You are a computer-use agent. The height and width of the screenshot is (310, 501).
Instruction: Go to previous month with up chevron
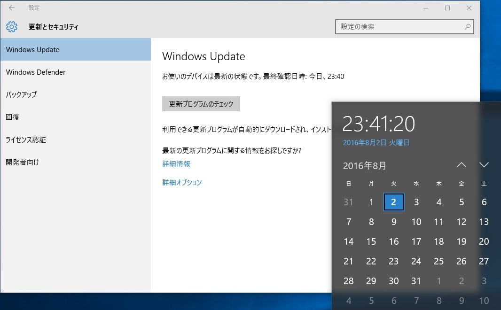click(x=462, y=165)
